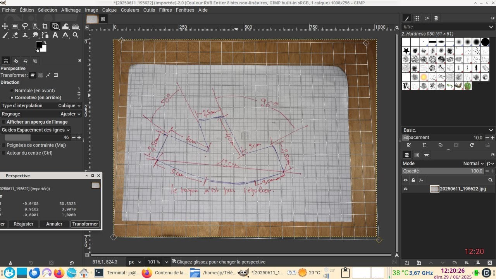Adjust the Opacité slider in layers panel
This screenshot has width=496, height=279.
442,171
